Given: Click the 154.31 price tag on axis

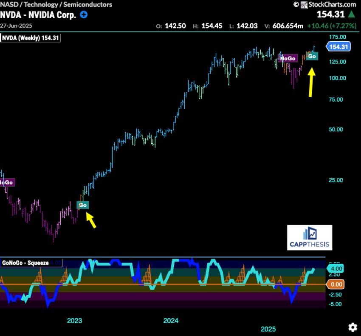Looking at the screenshot, I should tap(338, 47).
